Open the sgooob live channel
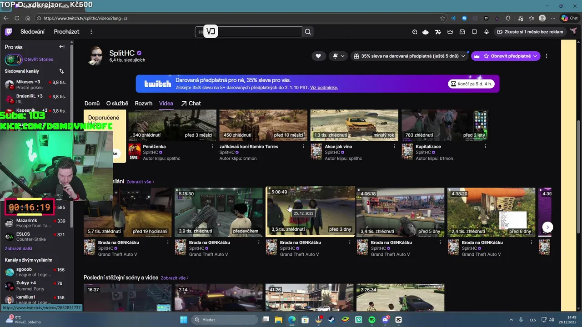The height and width of the screenshot is (327, 582). 36,272
